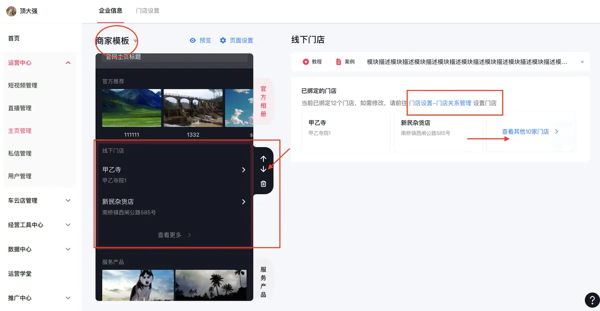This screenshot has width=600, height=311.
Task: Delete the 线下门店 module with the trash icon
Action: 263,184
